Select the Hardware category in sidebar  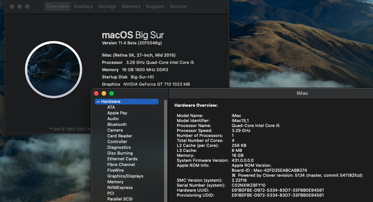[x=127, y=102]
